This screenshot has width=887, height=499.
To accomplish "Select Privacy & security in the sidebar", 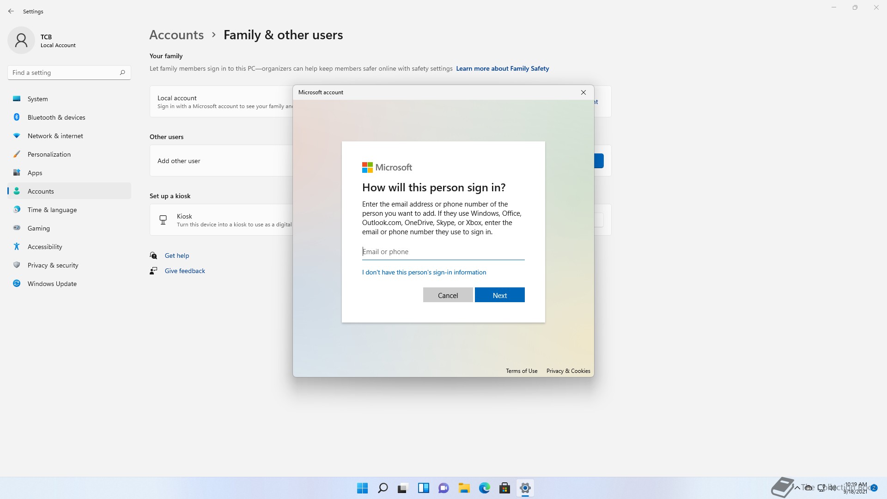I will 69,265.
